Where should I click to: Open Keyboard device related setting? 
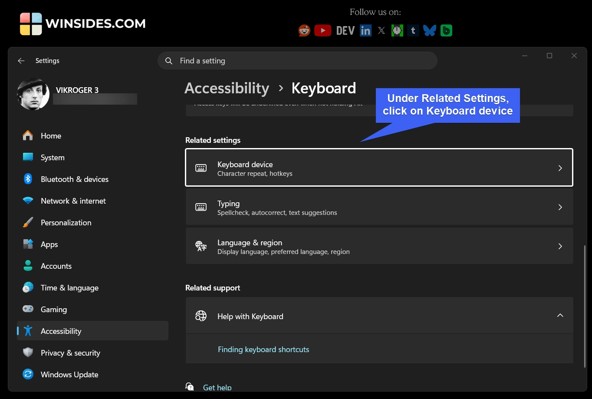coord(379,168)
